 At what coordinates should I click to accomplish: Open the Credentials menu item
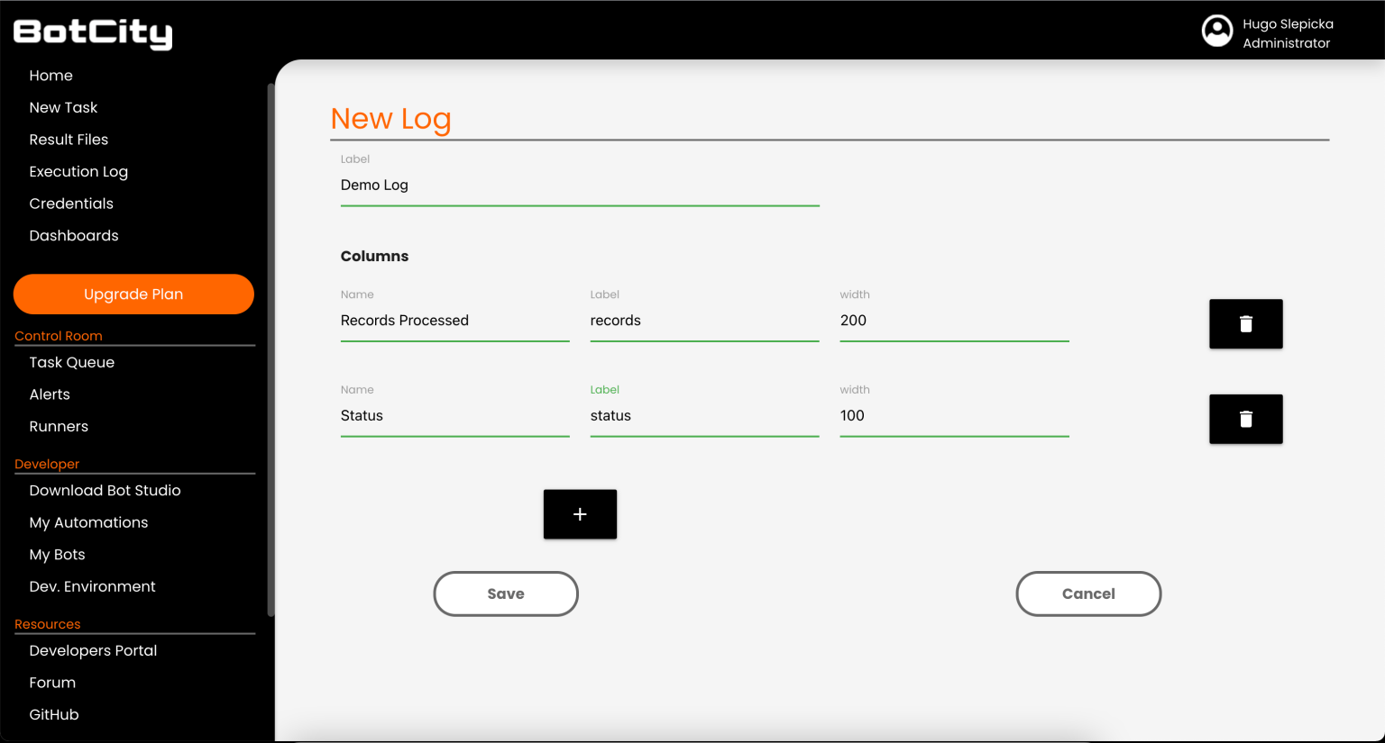tap(71, 204)
